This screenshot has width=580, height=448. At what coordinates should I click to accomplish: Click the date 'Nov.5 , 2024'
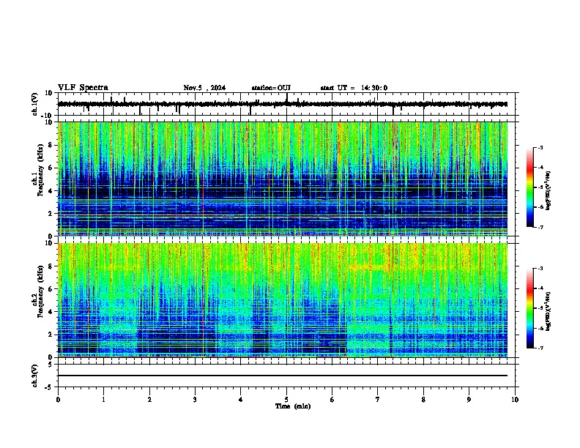point(204,88)
